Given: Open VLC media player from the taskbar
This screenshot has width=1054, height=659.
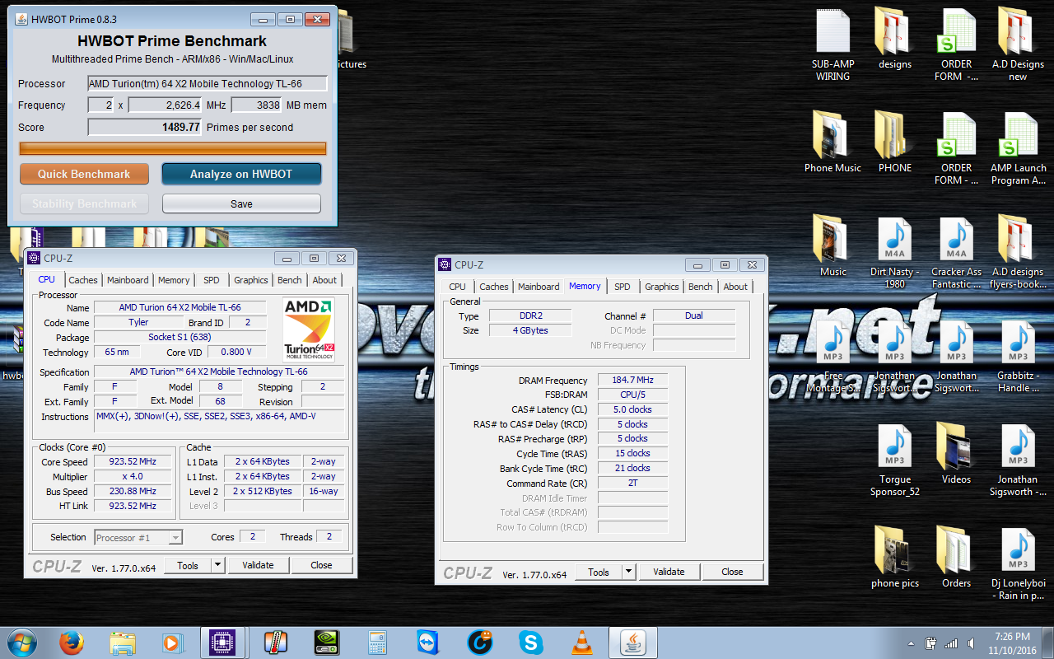Looking at the screenshot, I should 582,643.
